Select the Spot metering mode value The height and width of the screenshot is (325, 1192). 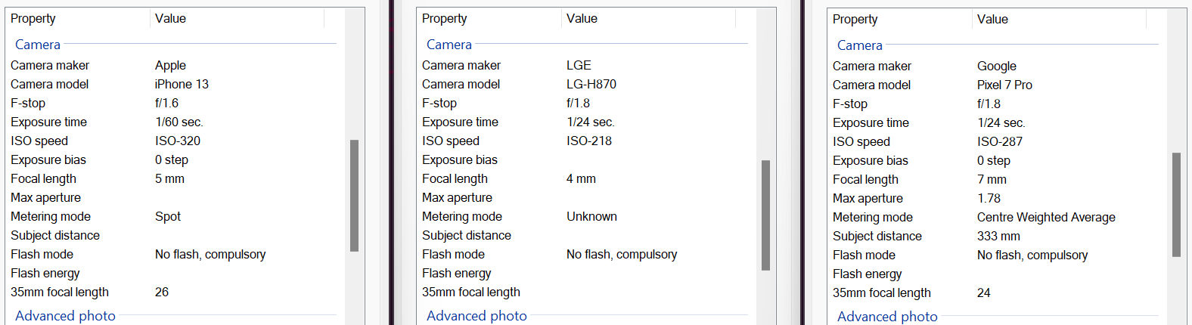pos(168,216)
